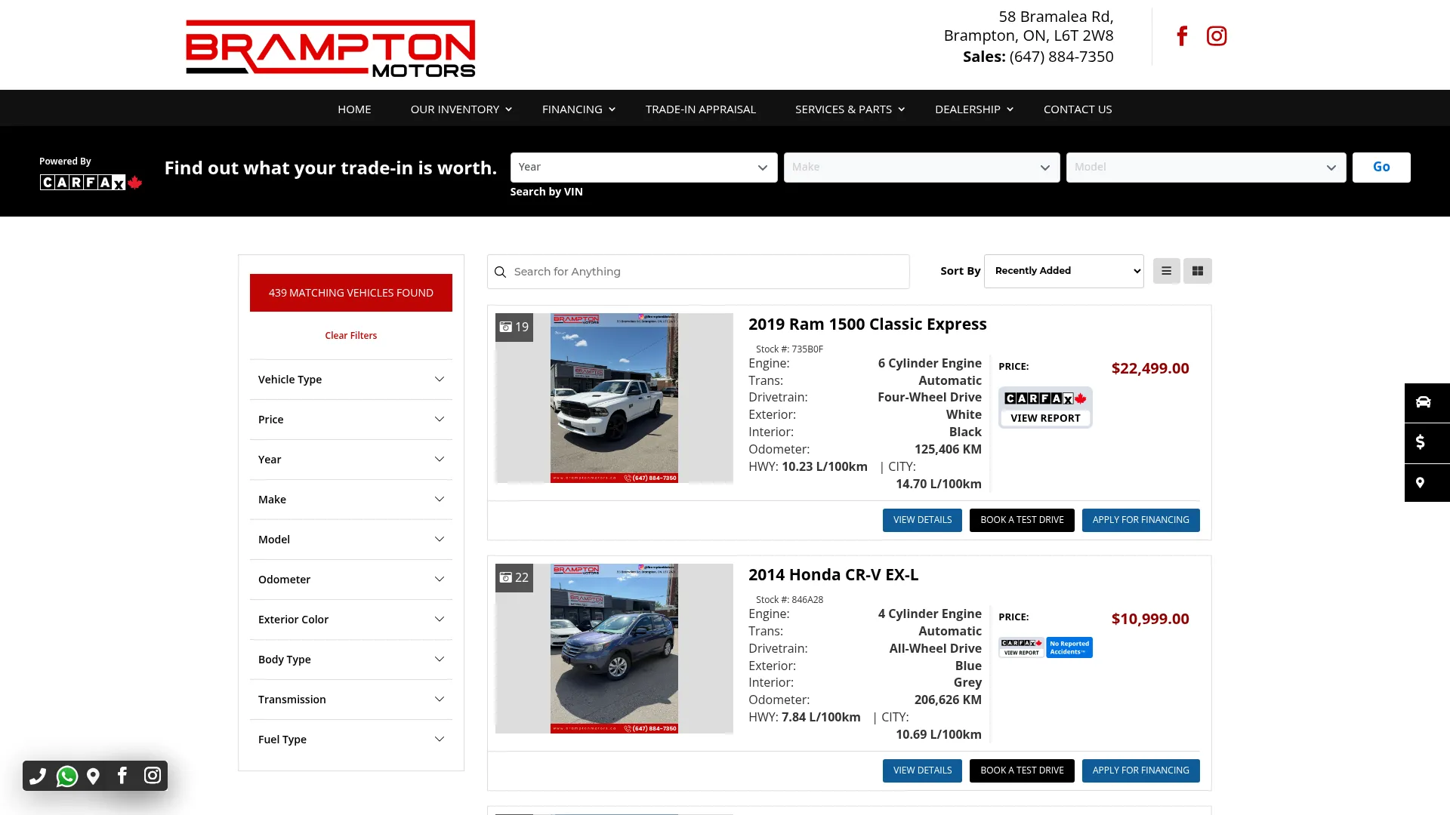Expand the Make filter in sidebar
Image resolution: width=1450 pixels, height=815 pixels.
(351, 500)
